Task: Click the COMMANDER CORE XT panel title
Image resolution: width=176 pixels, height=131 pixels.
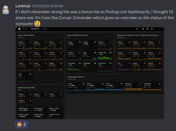Action: 76,77
